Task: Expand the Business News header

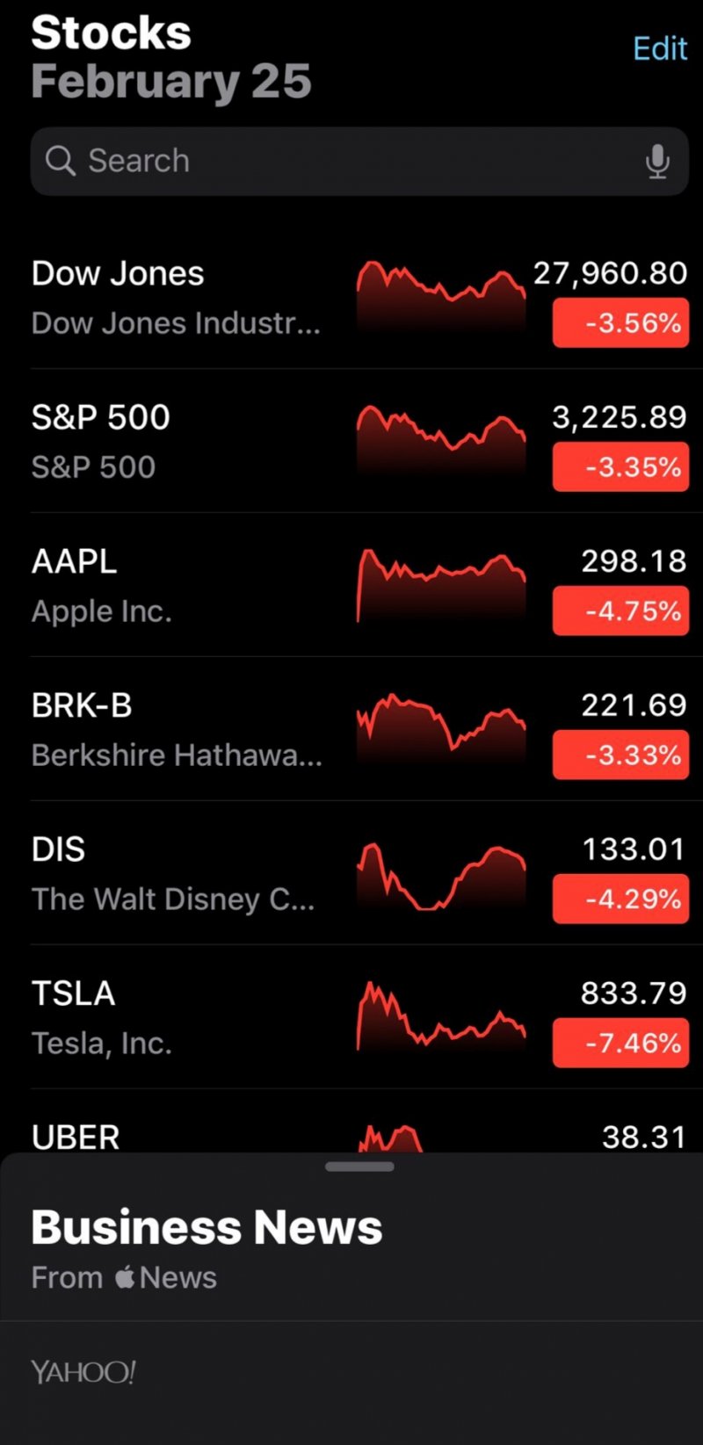Action: click(207, 1228)
